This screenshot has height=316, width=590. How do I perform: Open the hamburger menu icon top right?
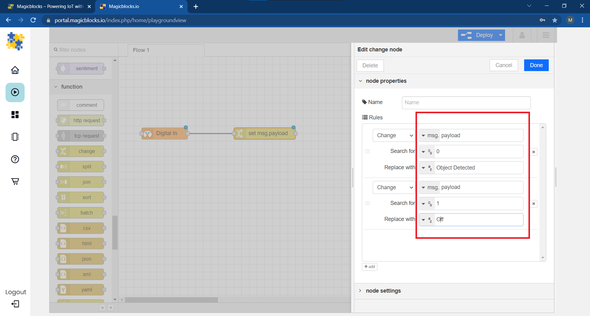coord(546,35)
